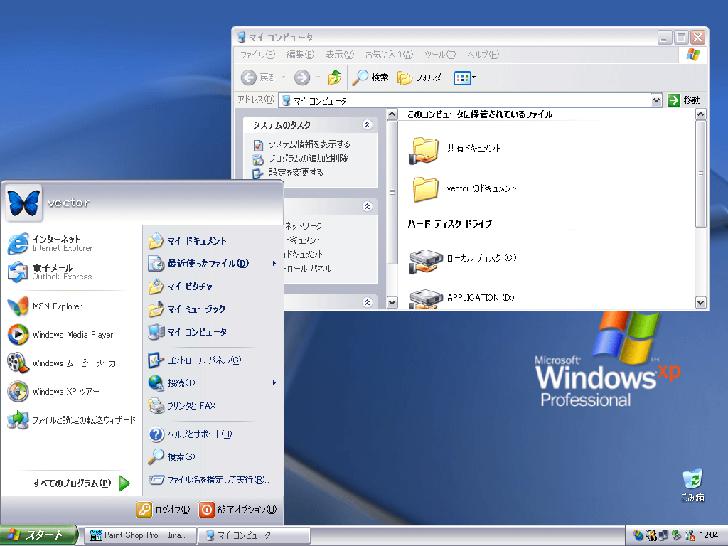Open the 編集 menu
The height and width of the screenshot is (546, 728).
tap(301, 55)
